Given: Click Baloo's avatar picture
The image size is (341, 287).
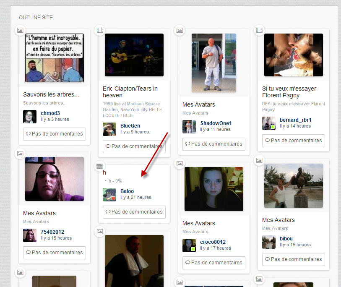Looking at the screenshot, I should coord(109,194).
